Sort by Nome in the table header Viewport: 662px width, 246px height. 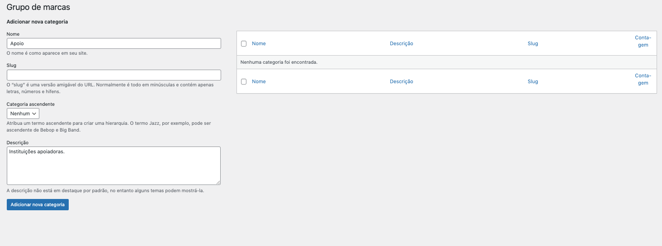(x=259, y=43)
